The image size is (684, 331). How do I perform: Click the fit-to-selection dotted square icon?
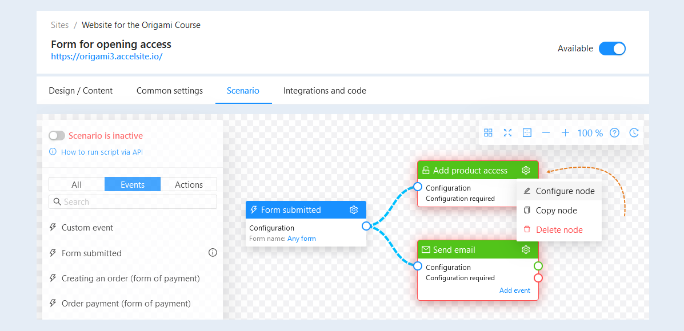coord(527,133)
